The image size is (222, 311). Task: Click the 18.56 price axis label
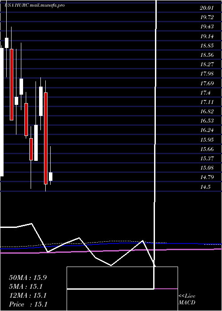[x=207, y=55]
